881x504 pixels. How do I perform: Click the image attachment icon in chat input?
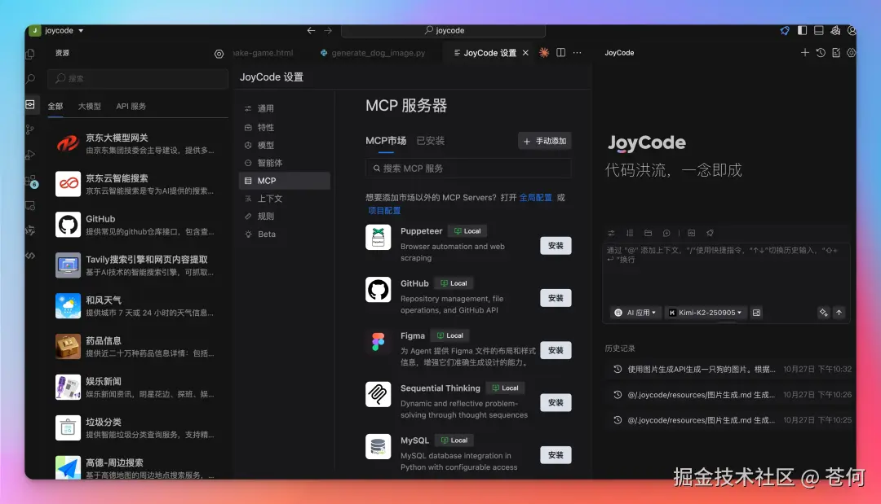click(x=755, y=312)
